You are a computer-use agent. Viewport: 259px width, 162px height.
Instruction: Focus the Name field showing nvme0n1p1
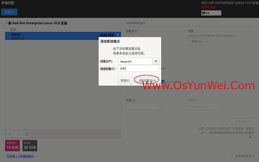pos(204,106)
